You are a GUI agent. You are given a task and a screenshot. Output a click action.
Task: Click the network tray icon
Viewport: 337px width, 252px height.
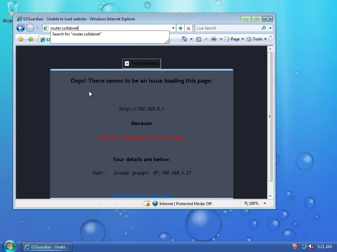tap(304, 247)
